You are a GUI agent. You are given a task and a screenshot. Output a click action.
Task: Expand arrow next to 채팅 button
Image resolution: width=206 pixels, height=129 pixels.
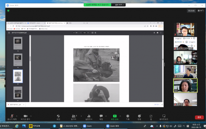point(106,116)
